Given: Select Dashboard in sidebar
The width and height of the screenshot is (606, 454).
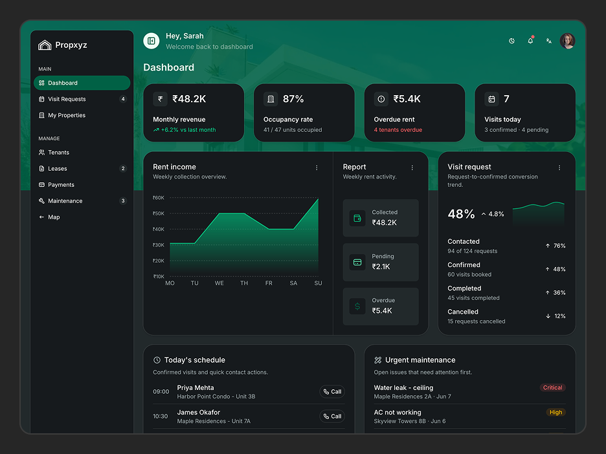Looking at the screenshot, I should (x=82, y=83).
